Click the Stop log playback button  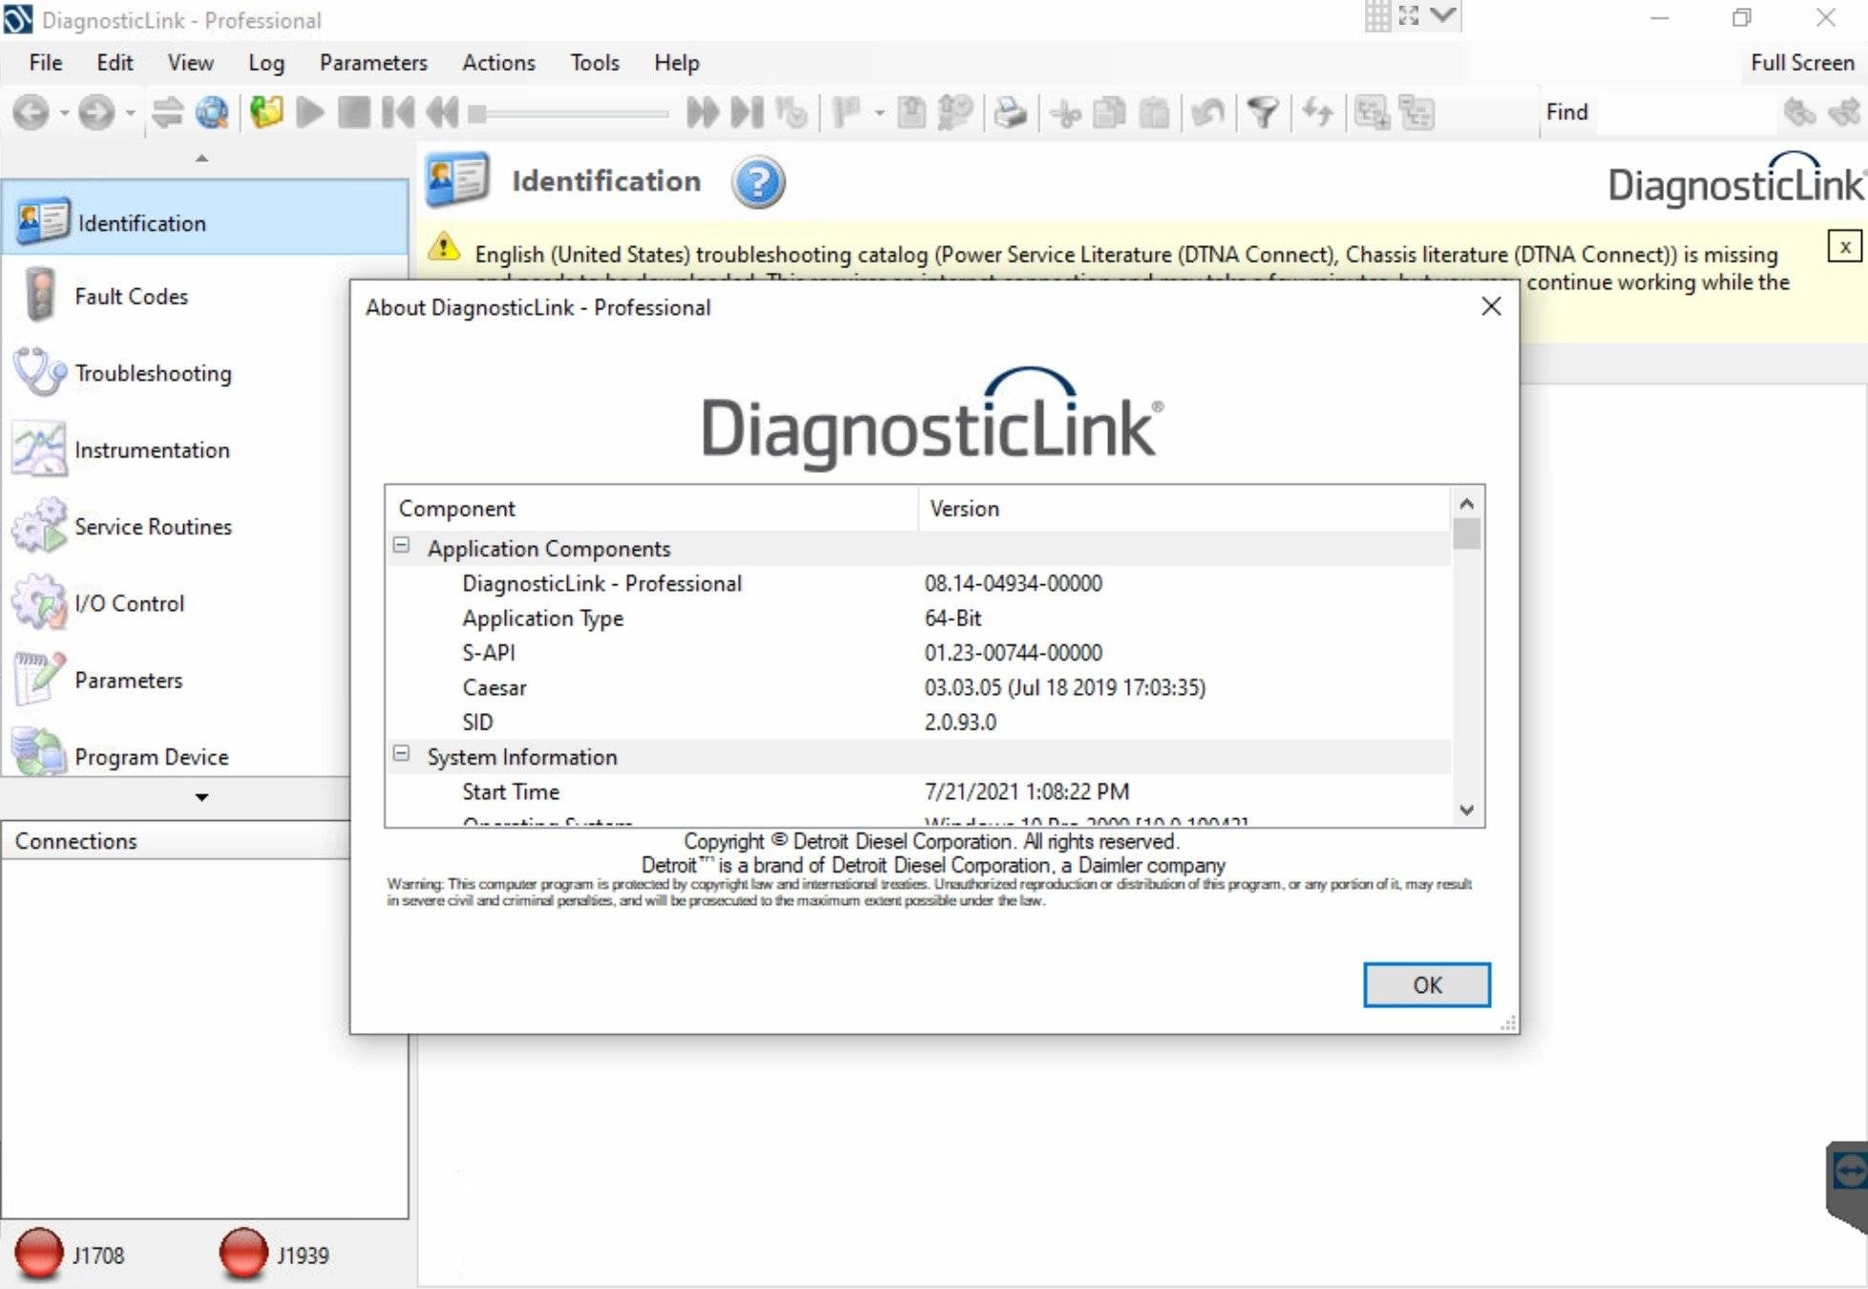tap(354, 113)
